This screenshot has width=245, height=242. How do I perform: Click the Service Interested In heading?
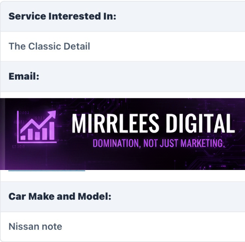tap(62, 16)
